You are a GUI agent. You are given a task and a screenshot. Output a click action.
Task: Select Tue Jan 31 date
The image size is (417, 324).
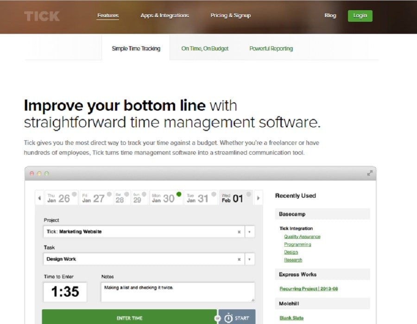click(x=201, y=198)
